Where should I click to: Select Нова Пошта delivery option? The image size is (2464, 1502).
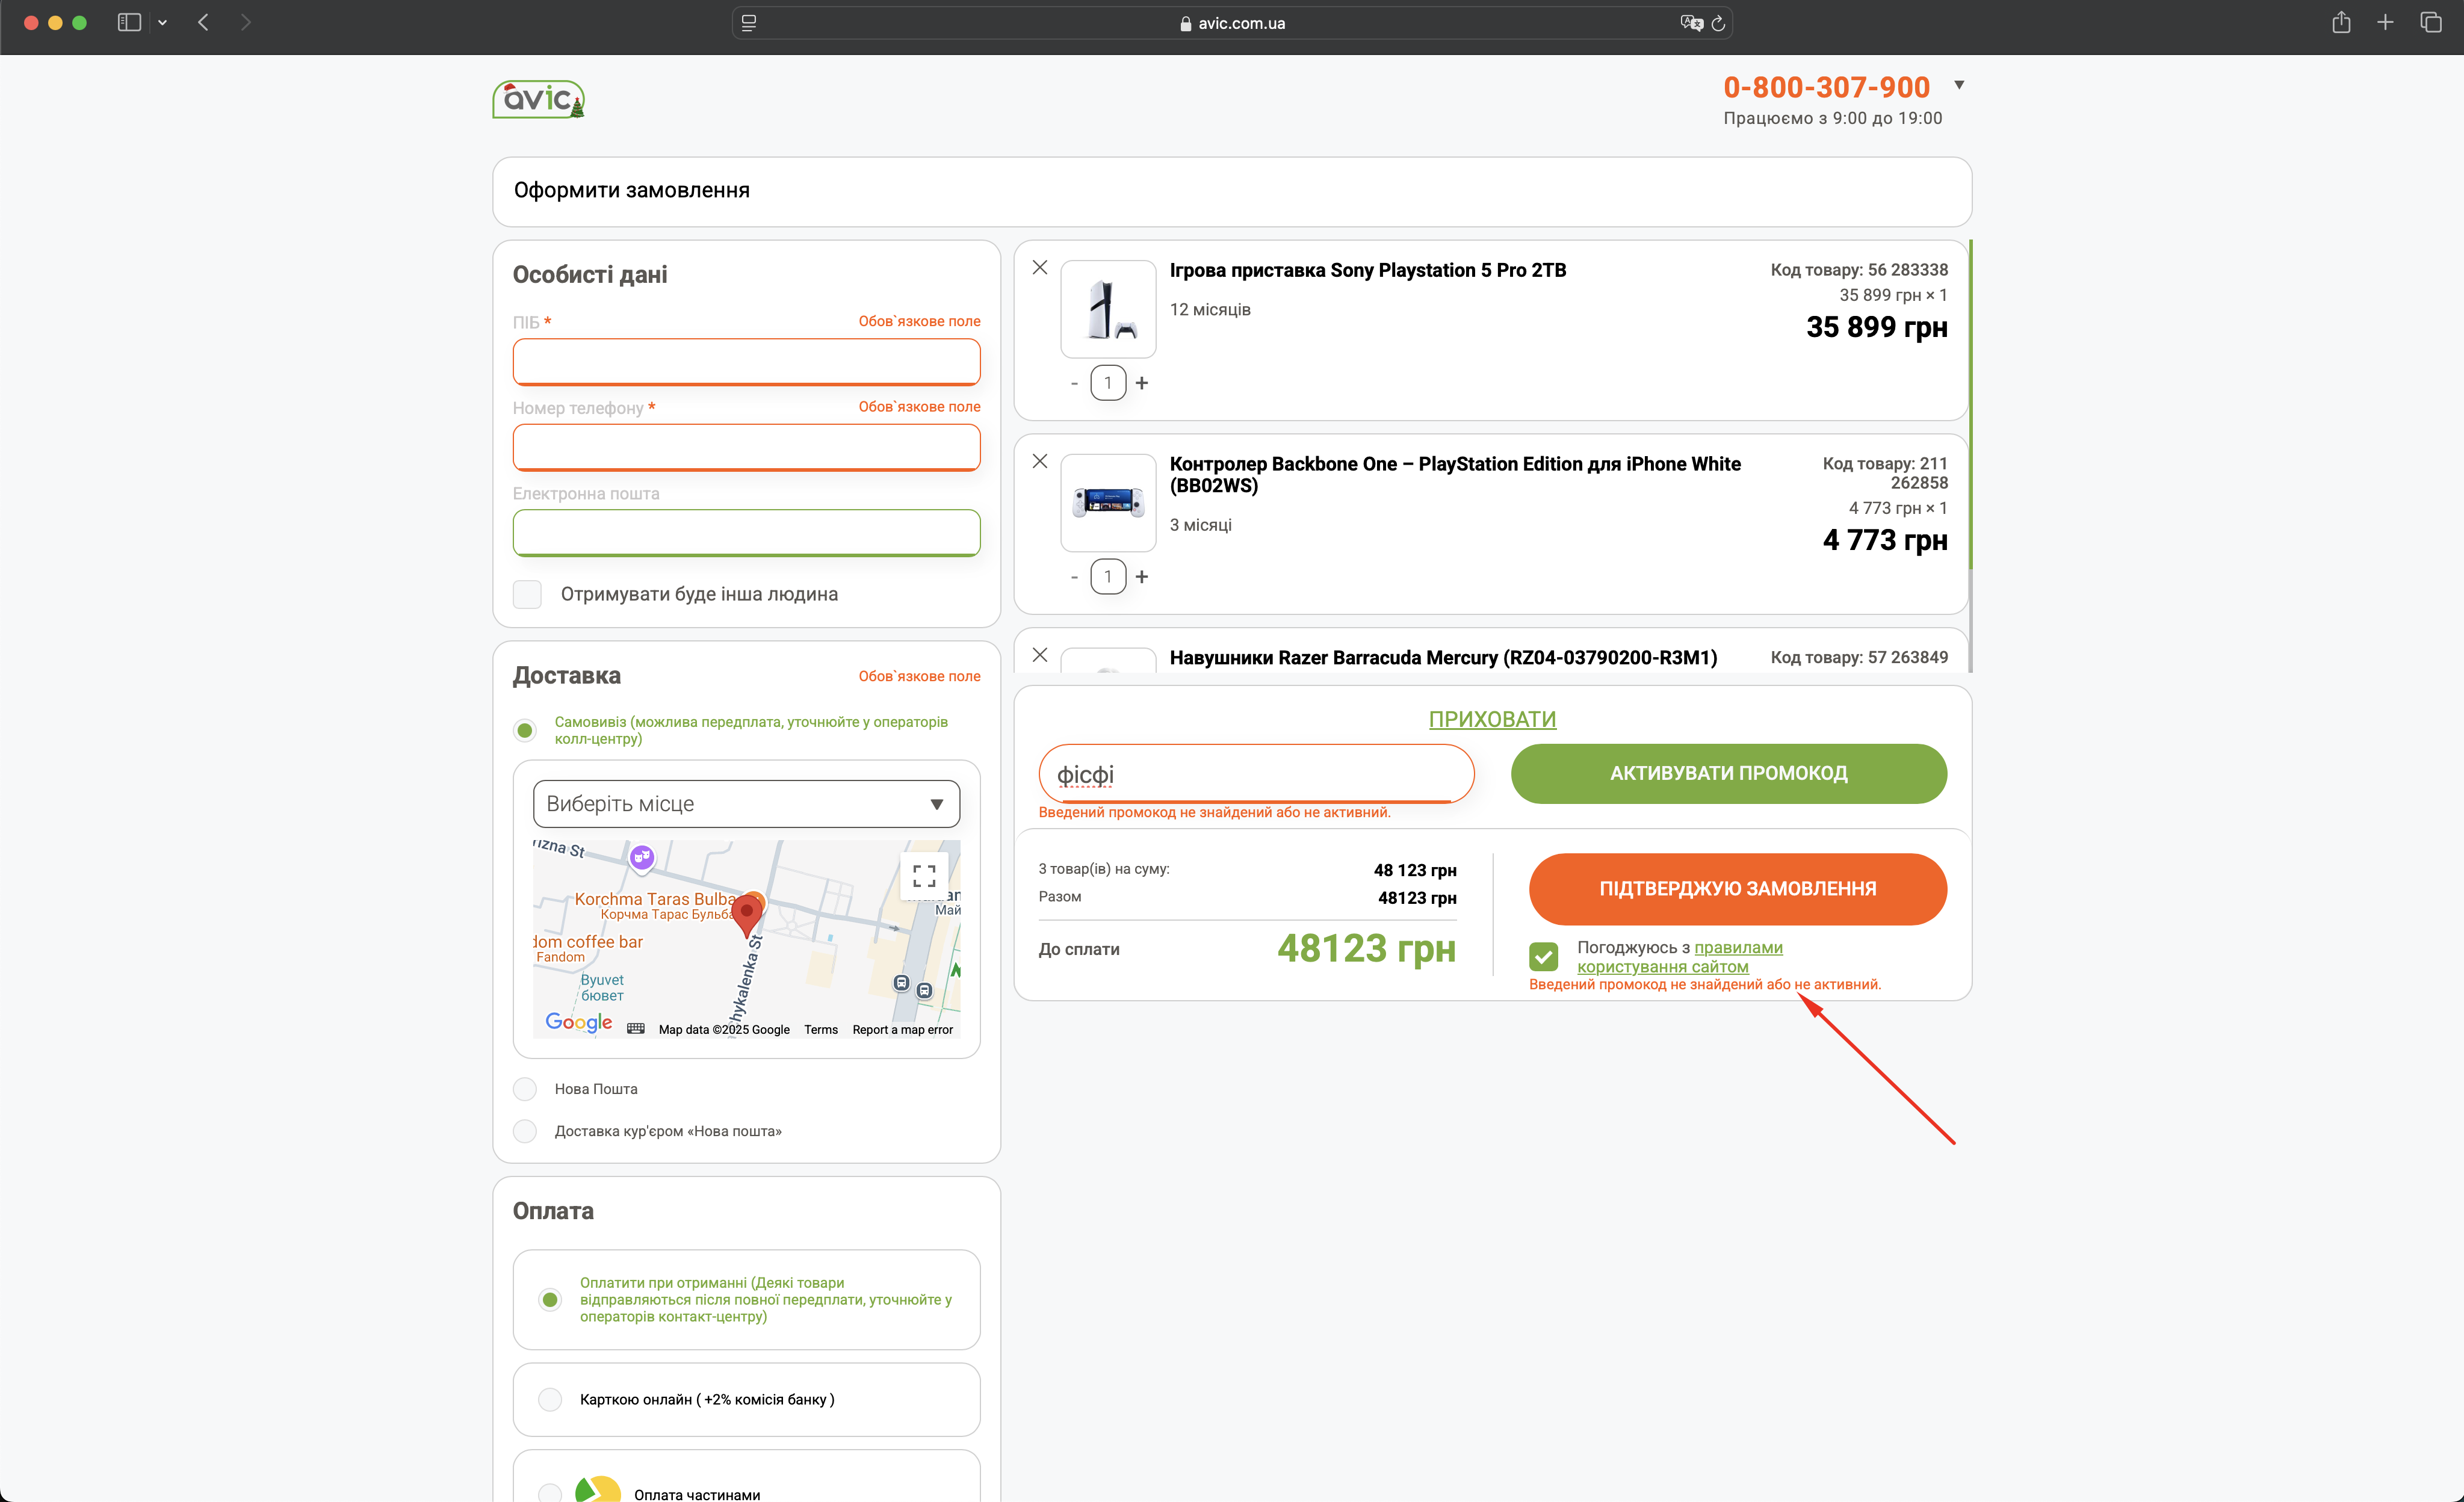tap(525, 1088)
